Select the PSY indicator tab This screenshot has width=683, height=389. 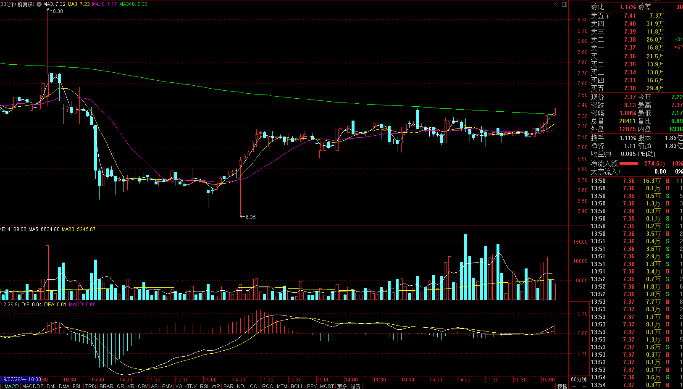coord(312,386)
